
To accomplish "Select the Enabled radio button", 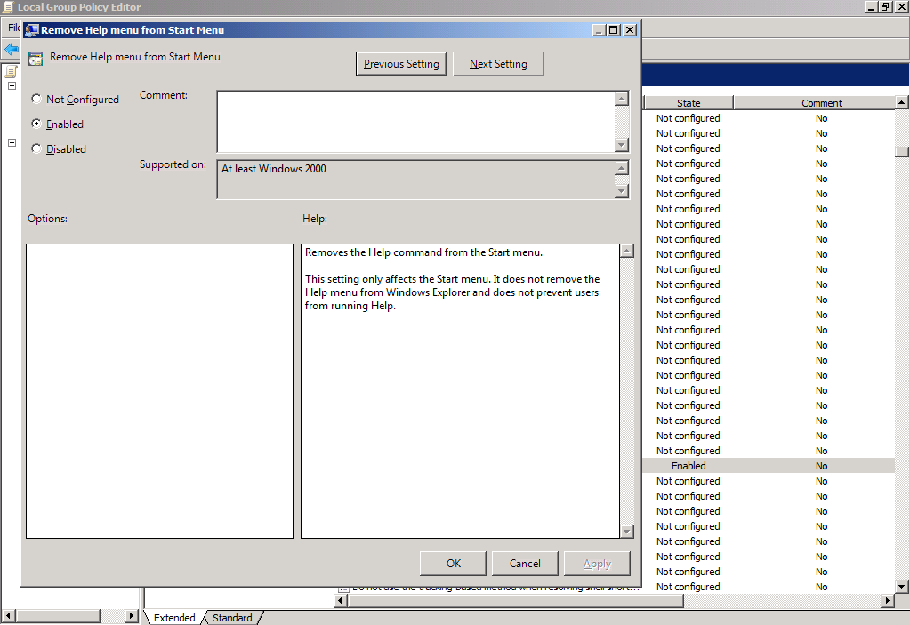I will pos(36,124).
